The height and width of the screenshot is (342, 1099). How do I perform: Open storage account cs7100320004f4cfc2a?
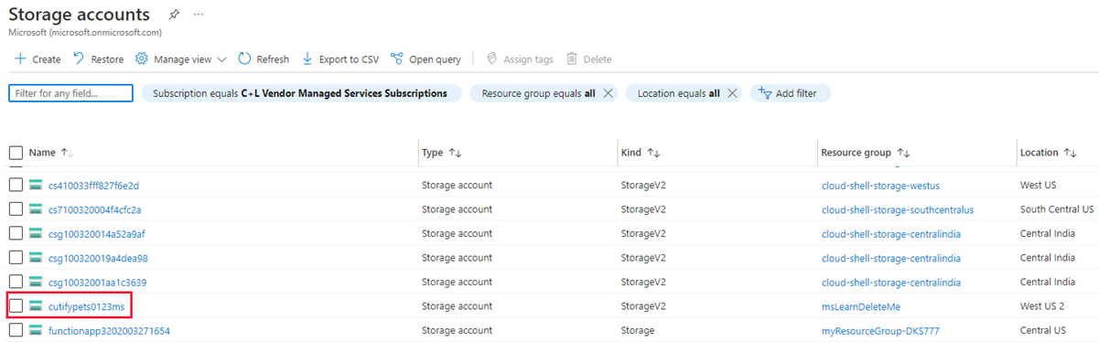(95, 209)
